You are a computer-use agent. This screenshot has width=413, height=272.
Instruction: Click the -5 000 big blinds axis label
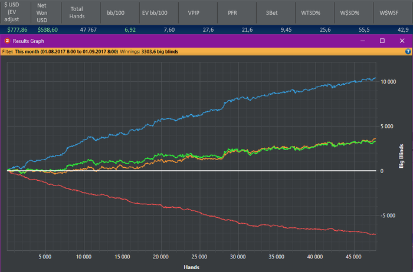388,215
